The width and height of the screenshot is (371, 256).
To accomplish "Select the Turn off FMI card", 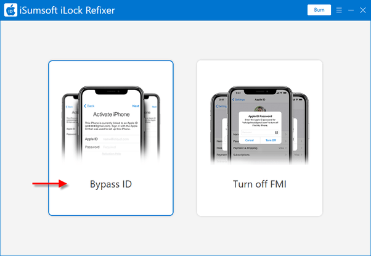I will [259, 138].
